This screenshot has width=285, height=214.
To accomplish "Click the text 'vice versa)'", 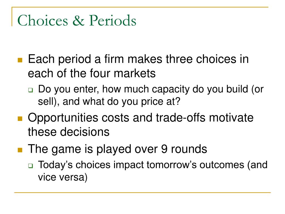I will click(63, 177).
